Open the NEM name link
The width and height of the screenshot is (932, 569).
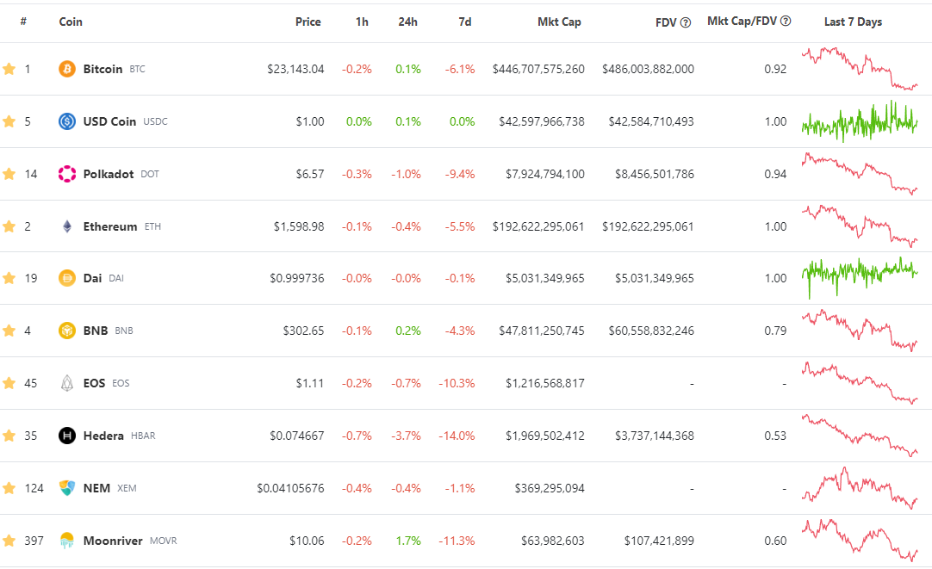click(96, 488)
